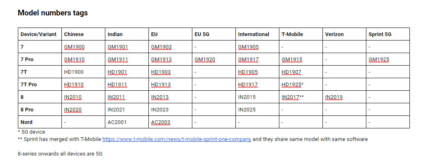429x160 pixels.
Task: Open the t-mobile-sprint-one-company news link
Action: 177,139
